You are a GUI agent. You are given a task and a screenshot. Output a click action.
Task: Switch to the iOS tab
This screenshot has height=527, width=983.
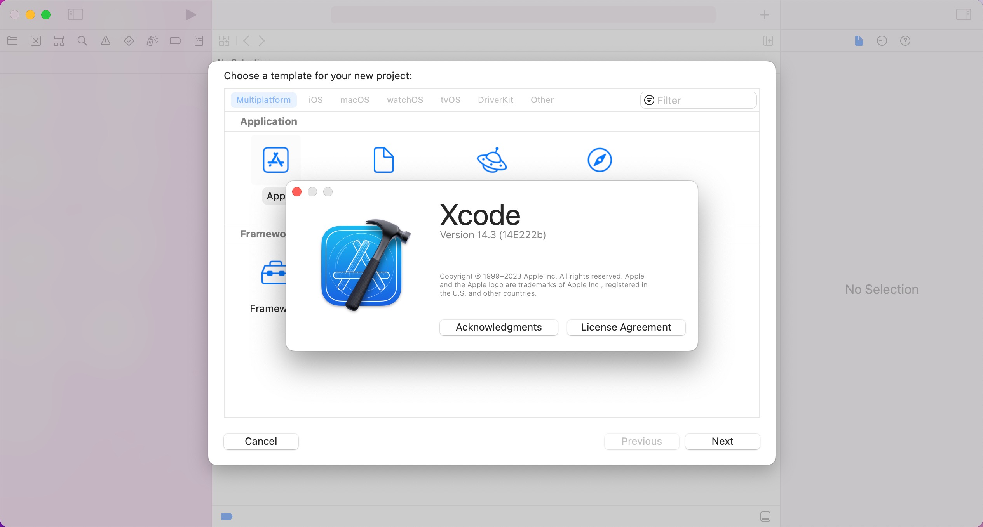tap(315, 100)
